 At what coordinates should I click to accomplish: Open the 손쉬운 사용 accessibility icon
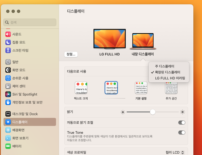(x=8, y=78)
